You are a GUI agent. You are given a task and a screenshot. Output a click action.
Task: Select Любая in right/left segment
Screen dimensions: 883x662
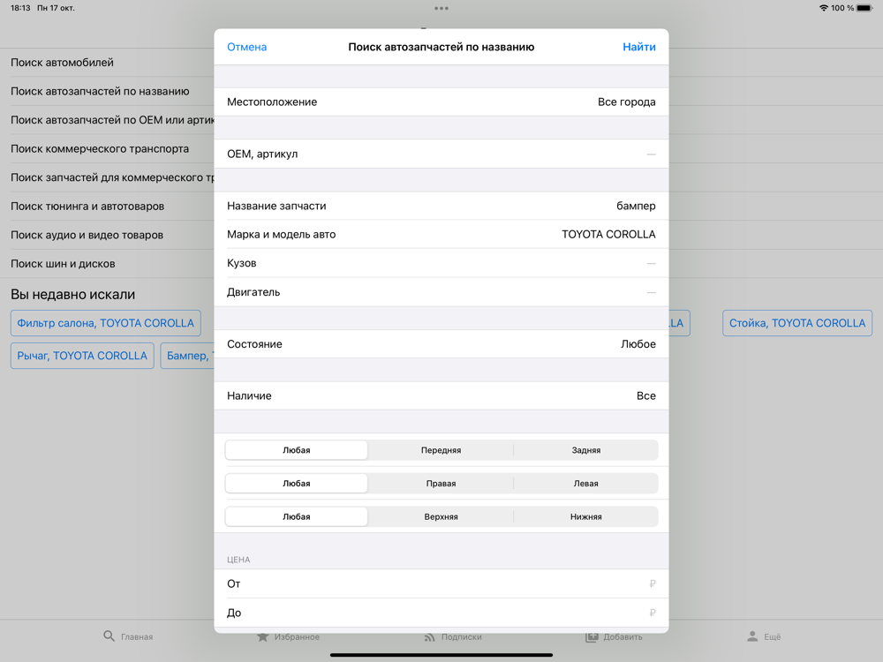[296, 483]
